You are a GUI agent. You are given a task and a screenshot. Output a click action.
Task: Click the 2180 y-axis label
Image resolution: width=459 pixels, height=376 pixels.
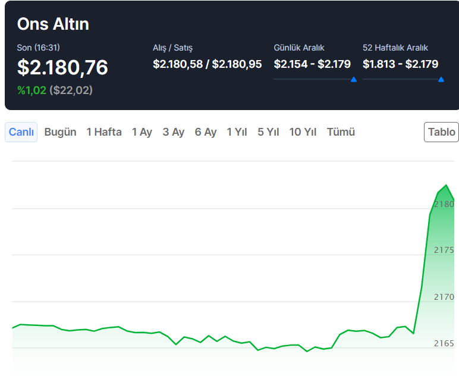pos(444,204)
